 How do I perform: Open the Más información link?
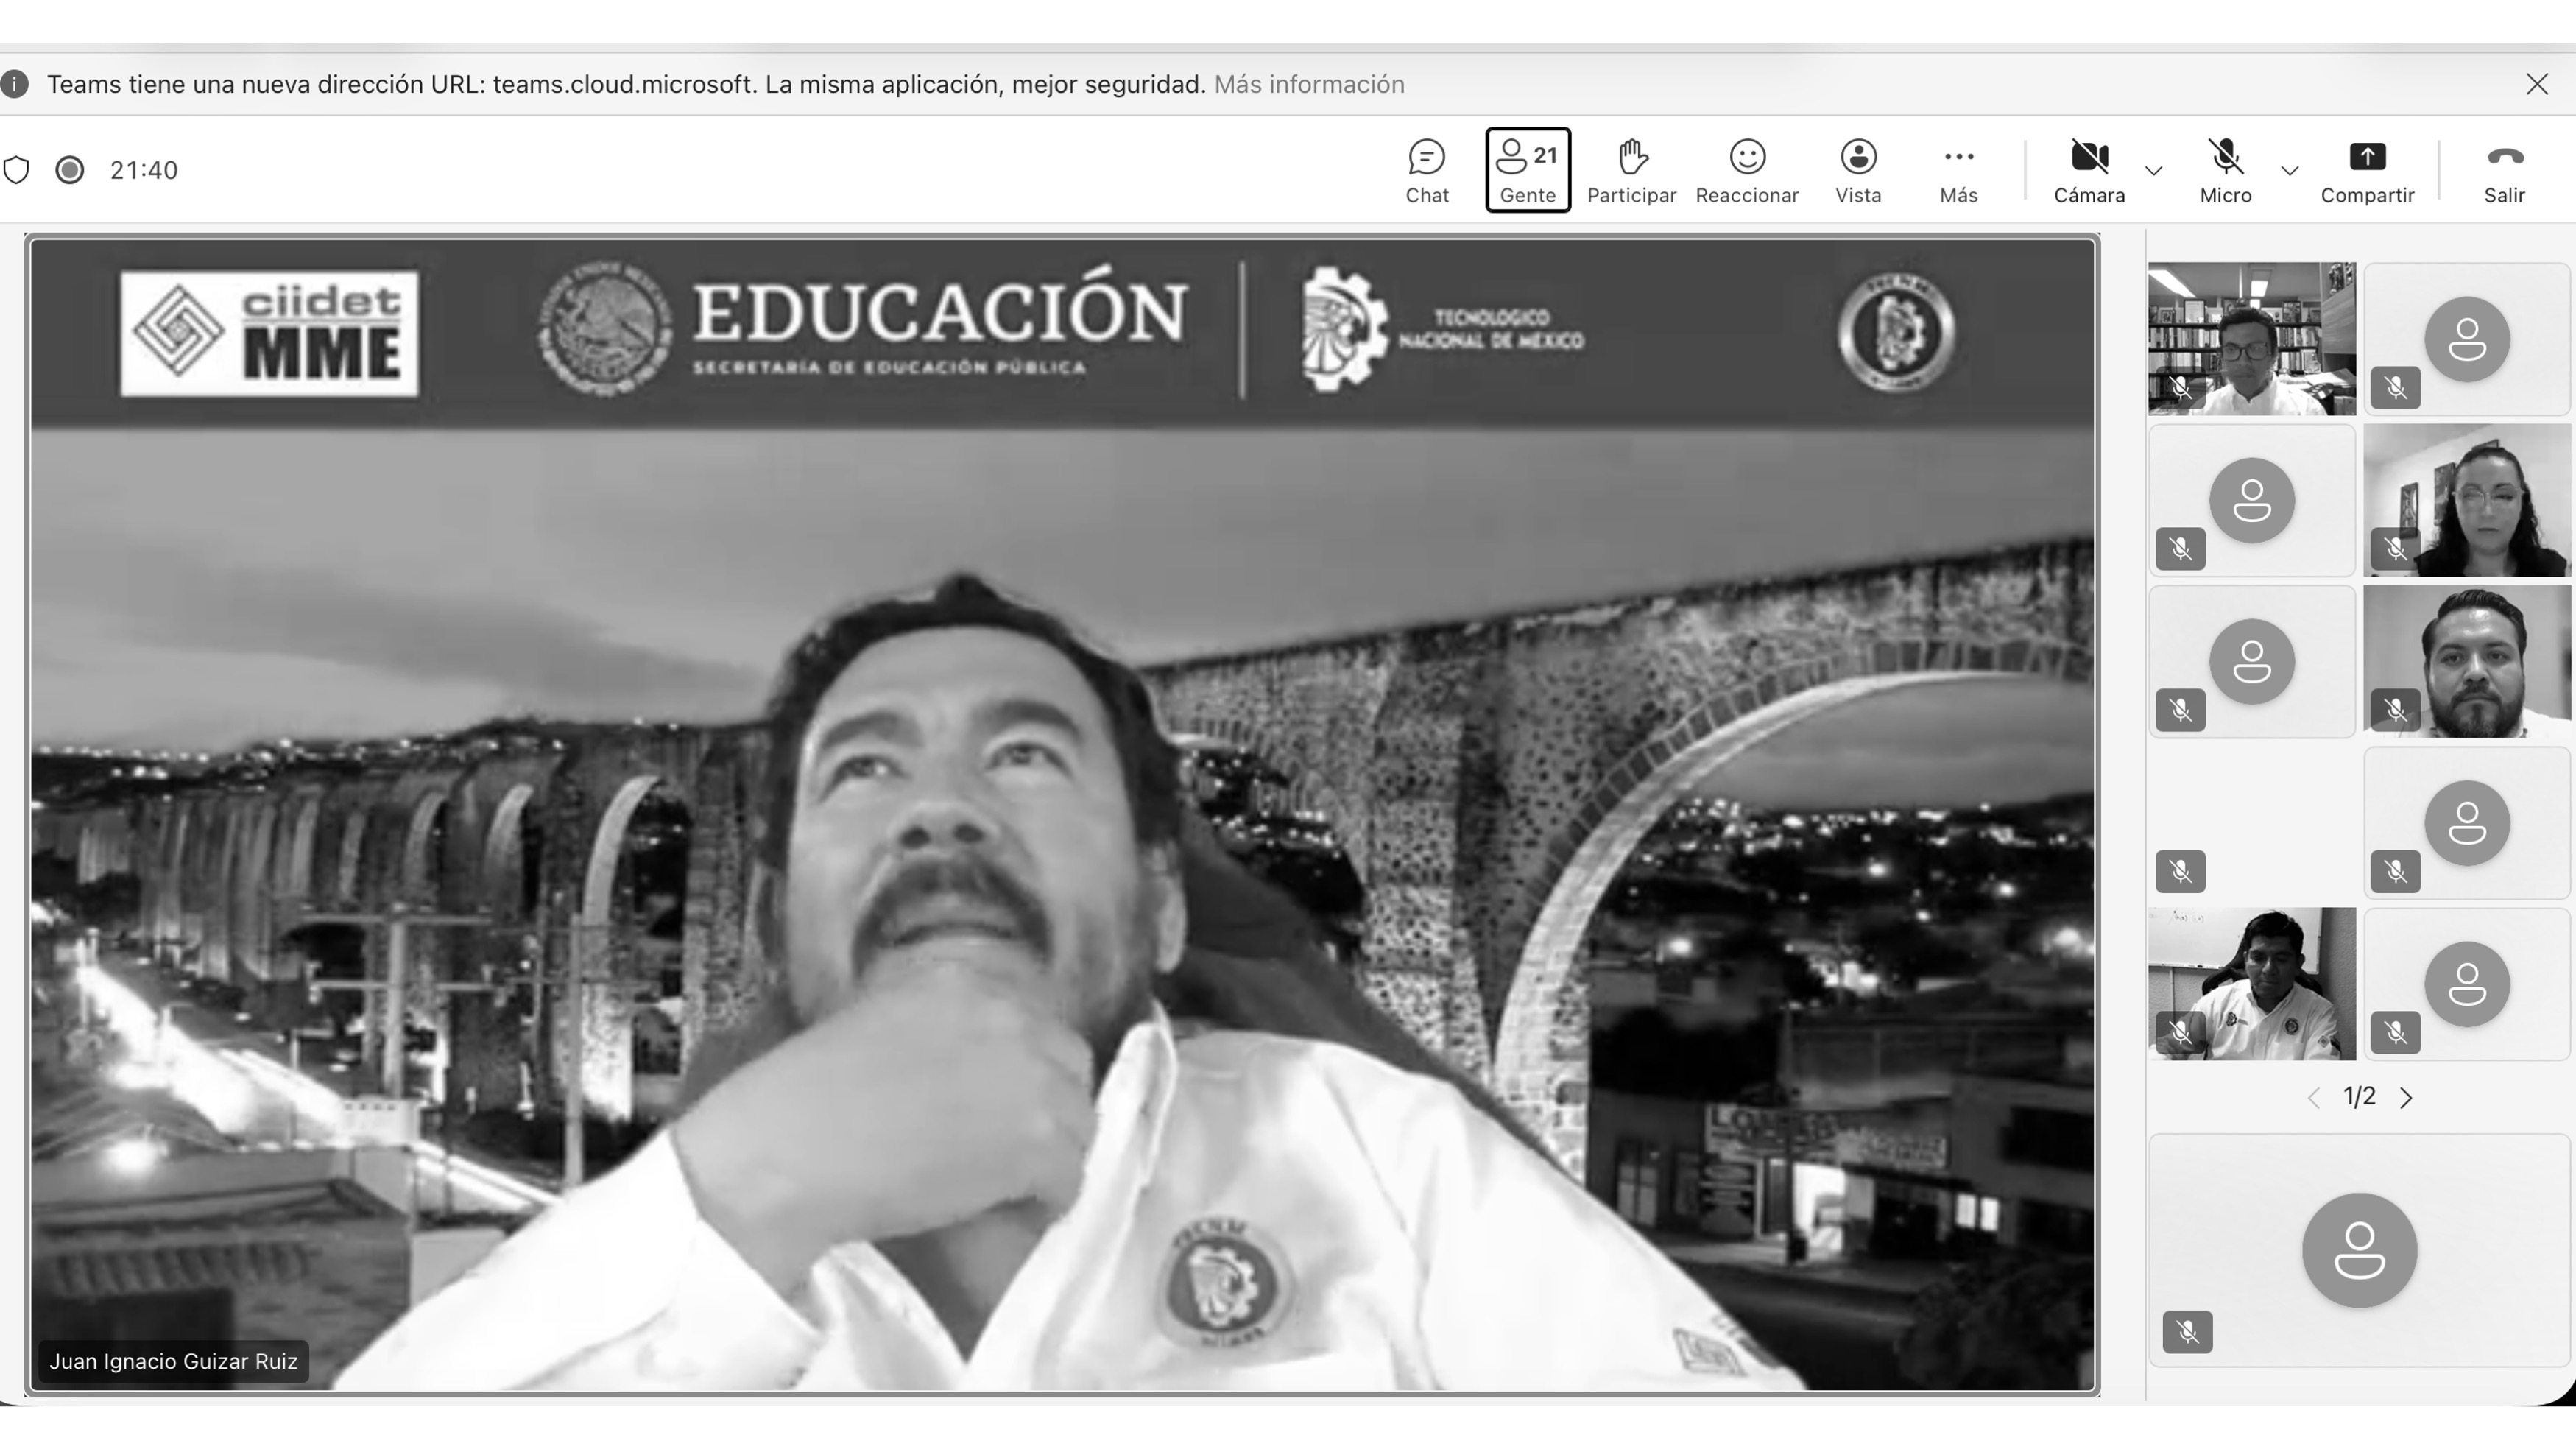pos(1308,84)
